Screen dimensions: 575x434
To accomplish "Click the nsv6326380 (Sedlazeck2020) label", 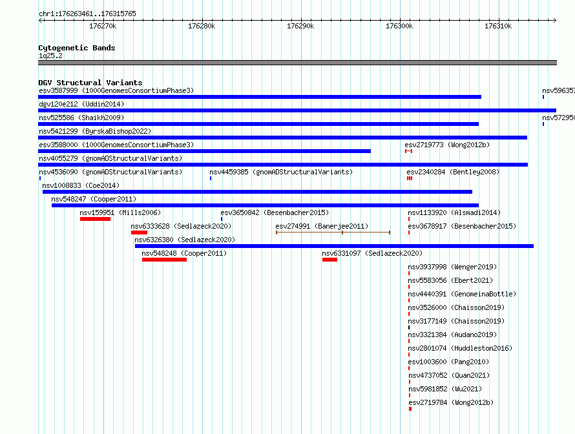I will click(x=185, y=240).
